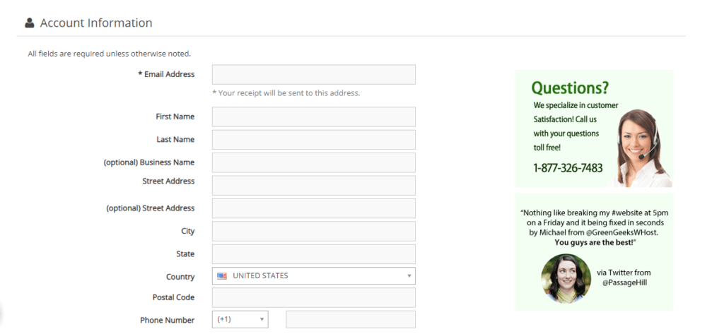The height and width of the screenshot is (334, 724).
Task: Select the State text field
Action: 313,254
